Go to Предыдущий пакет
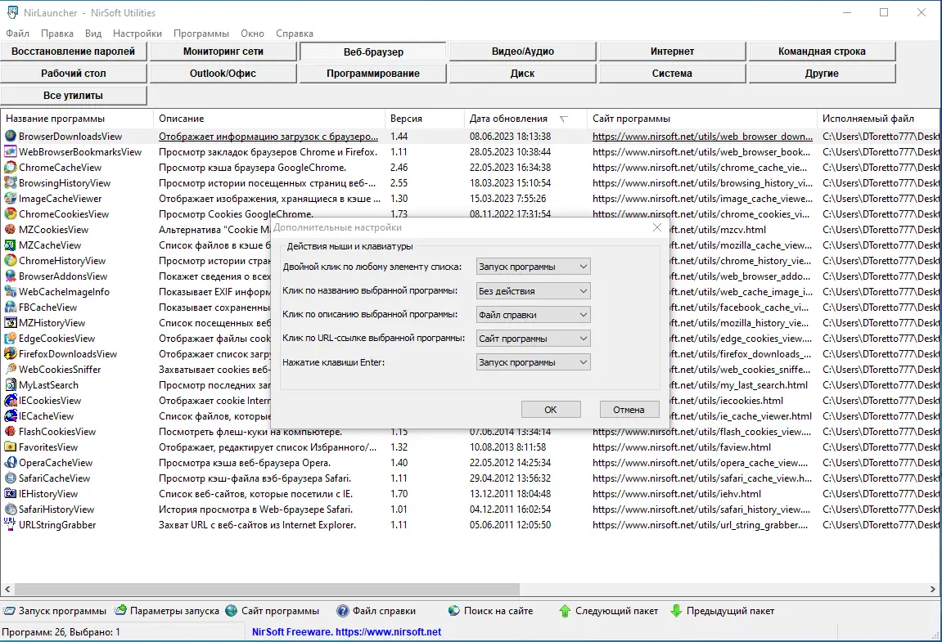This screenshot has height=642, width=942. tap(723, 611)
